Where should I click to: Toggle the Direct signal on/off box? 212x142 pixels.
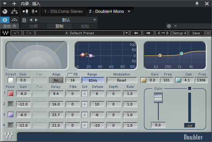[x=11, y=80]
